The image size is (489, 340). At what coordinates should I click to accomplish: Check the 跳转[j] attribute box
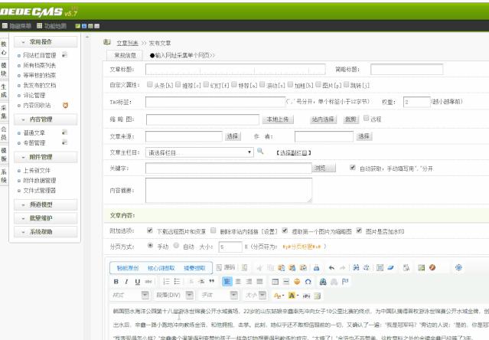tap(347, 84)
